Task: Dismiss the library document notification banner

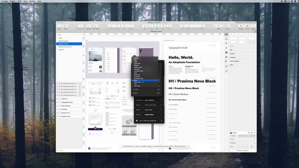Action: [x=188, y=146]
